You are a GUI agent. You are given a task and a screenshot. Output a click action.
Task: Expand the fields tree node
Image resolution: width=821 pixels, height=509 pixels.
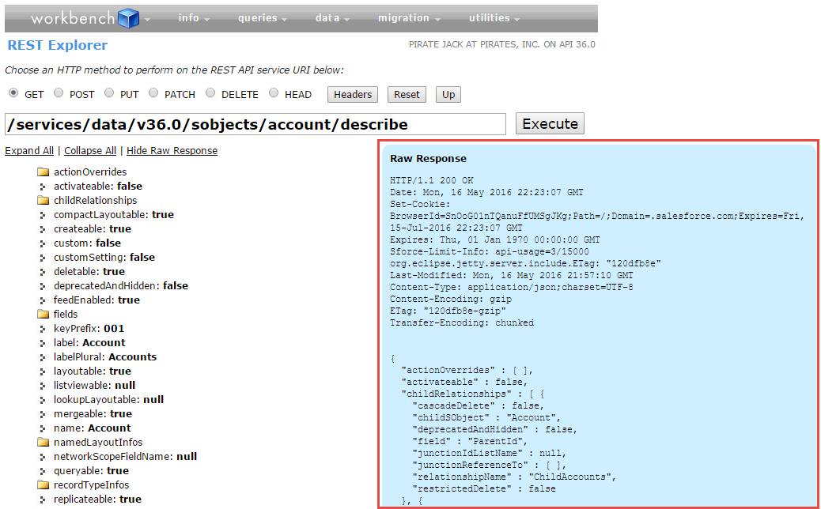click(x=66, y=315)
